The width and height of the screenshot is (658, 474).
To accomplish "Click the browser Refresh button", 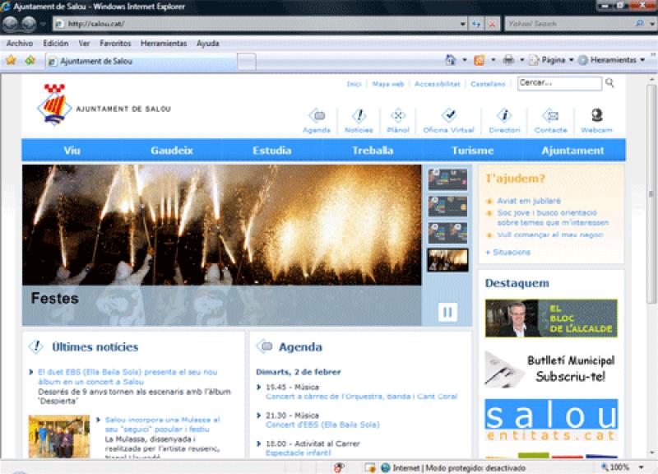I will [x=477, y=24].
